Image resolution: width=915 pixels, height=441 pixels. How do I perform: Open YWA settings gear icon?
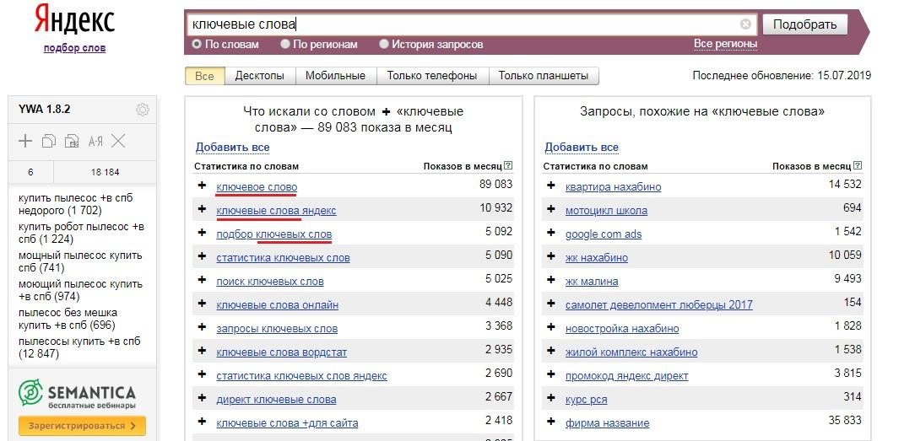coord(143,110)
